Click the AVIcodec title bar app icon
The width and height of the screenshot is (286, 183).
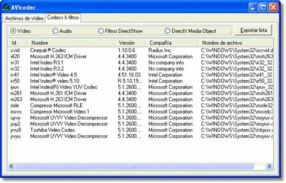coord(6,7)
